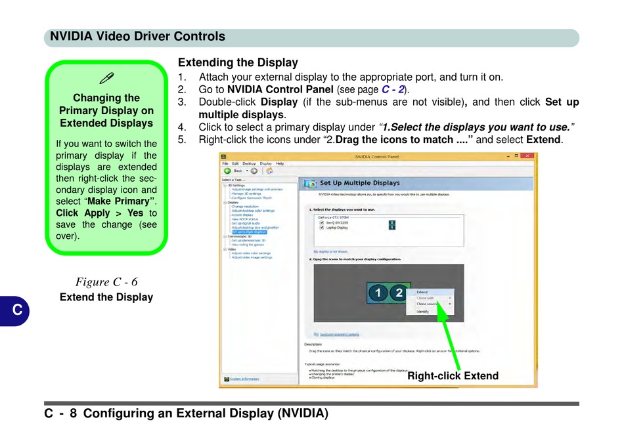Click the Select a Task... label
Viewport: 624px width, 439px height.
point(233,180)
